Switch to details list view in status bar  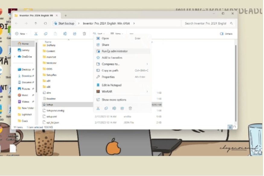[230, 127]
